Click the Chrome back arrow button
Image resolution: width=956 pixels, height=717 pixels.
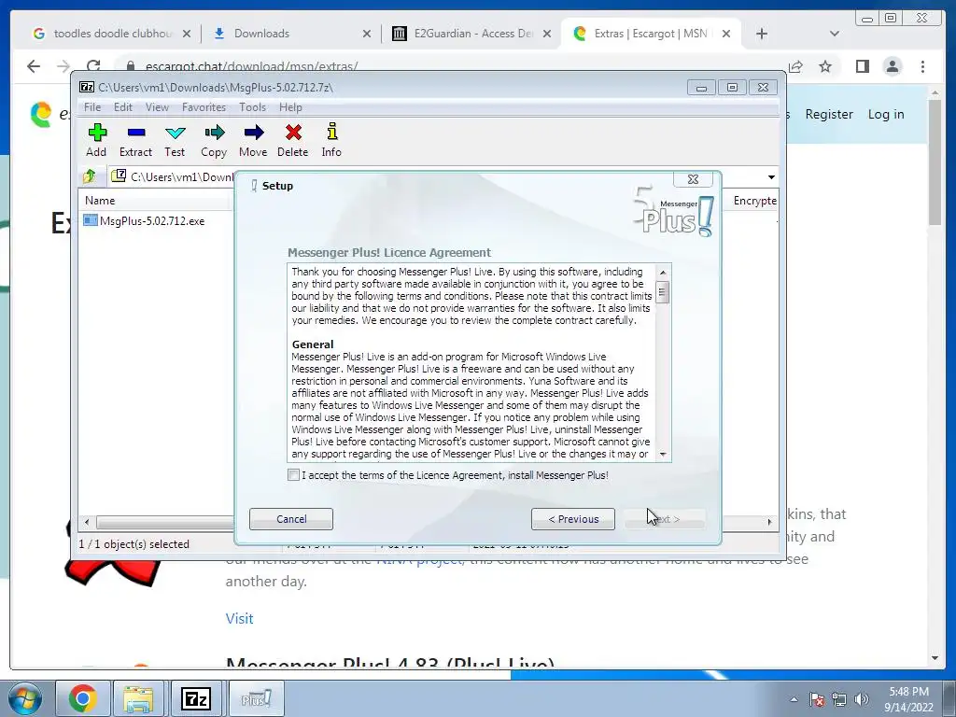click(x=34, y=66)
